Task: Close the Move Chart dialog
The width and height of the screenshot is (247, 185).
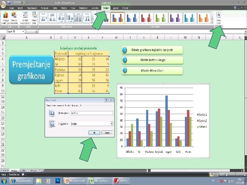Action: tap(111, 100)
